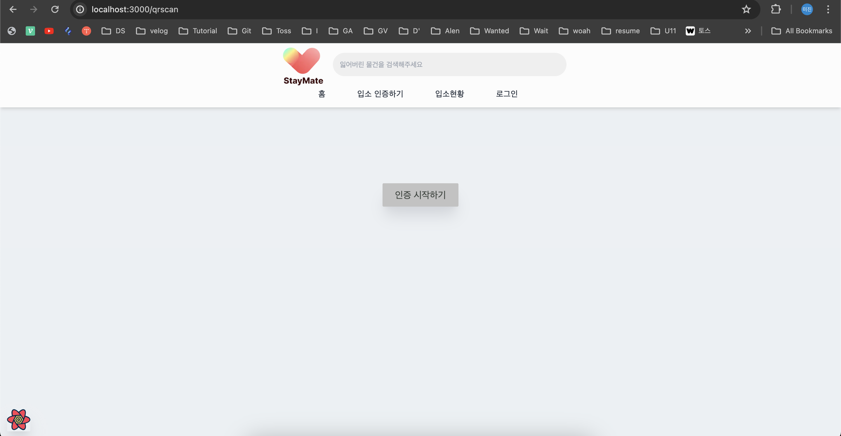The height and width of the screenshot is (436, 841).
Task: Click the 인증 시작하기 button
Action: click(420, 195)
